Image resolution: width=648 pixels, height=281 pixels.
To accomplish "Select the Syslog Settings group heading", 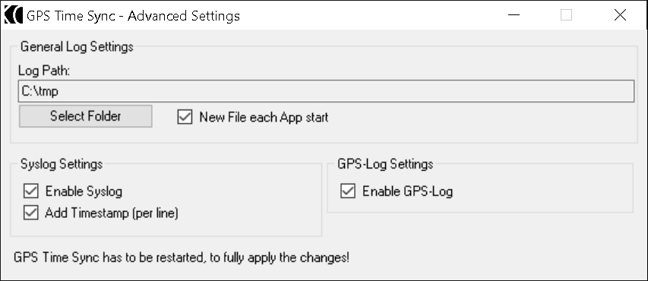I will tap(62, 164).
